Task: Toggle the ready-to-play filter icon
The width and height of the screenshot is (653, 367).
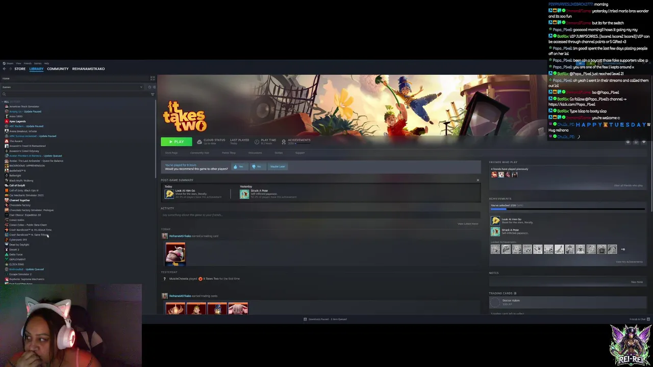Action: point(154,87)
